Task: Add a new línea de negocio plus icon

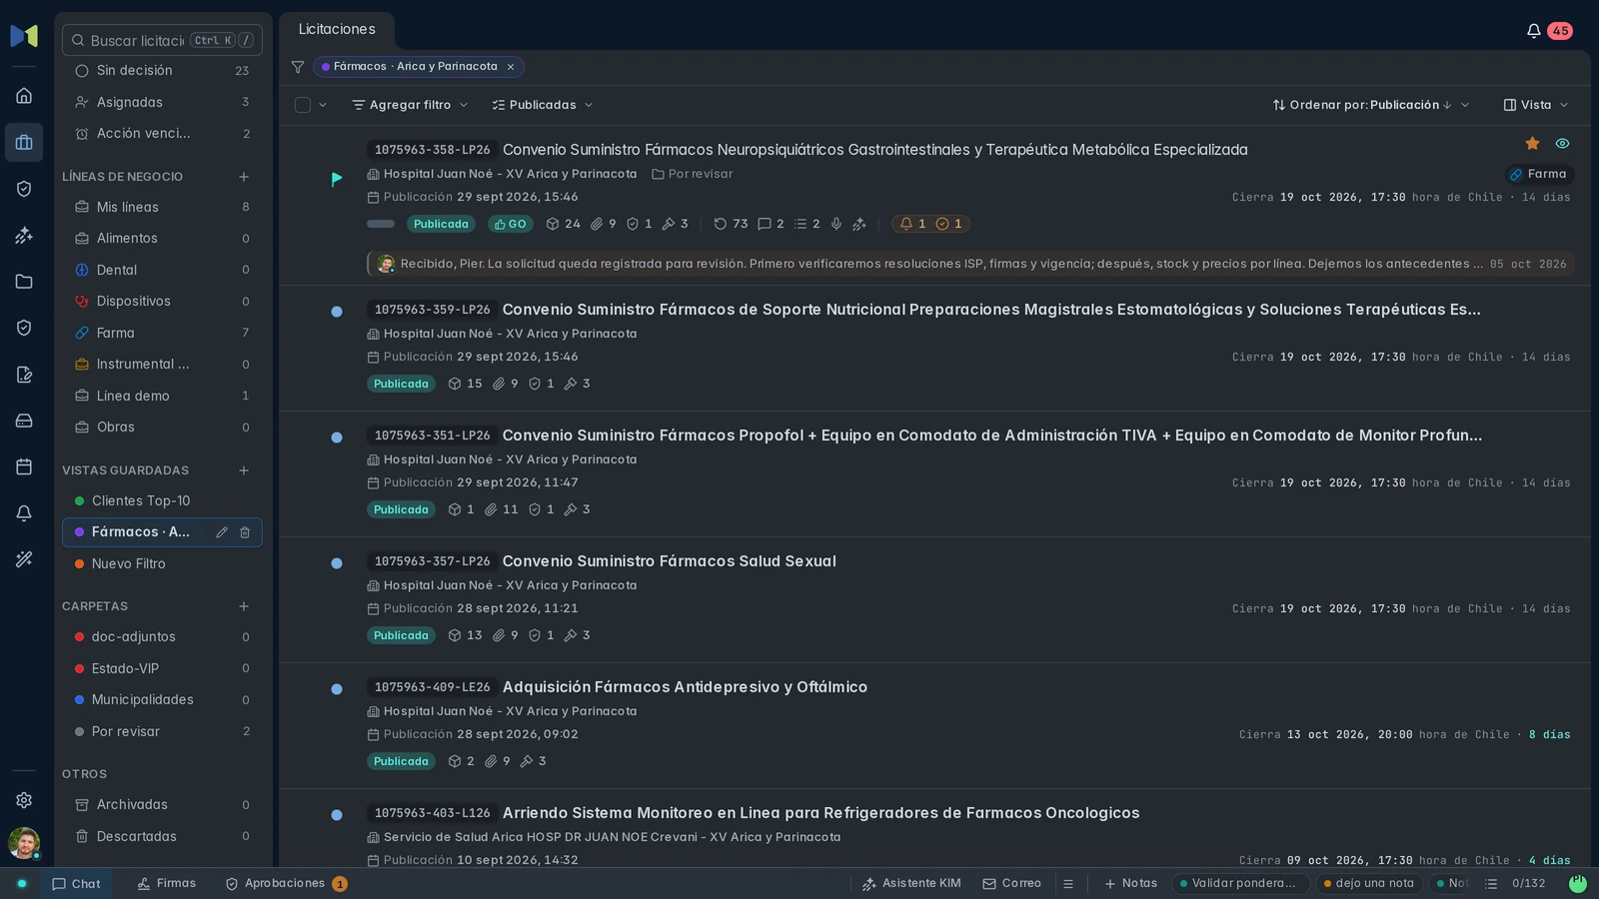Action: pos(244,177)
